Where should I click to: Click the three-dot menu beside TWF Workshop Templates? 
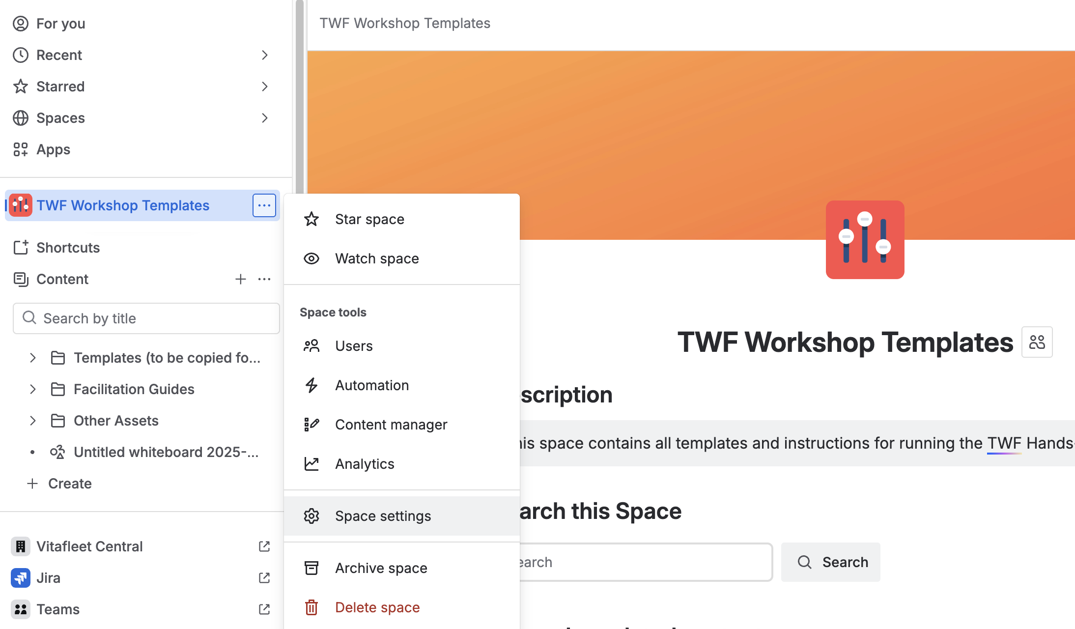pos(264,205)
